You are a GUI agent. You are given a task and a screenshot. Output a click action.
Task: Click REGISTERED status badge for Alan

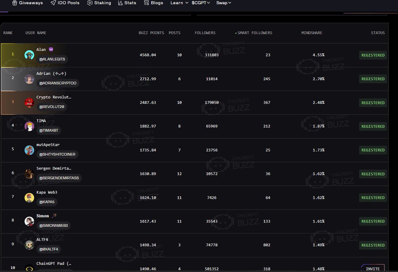(x=373, y=55)
